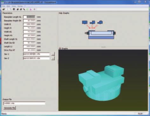Open the View menu
The width and height of the screenshot is (150, 116).
coord(14,6)
